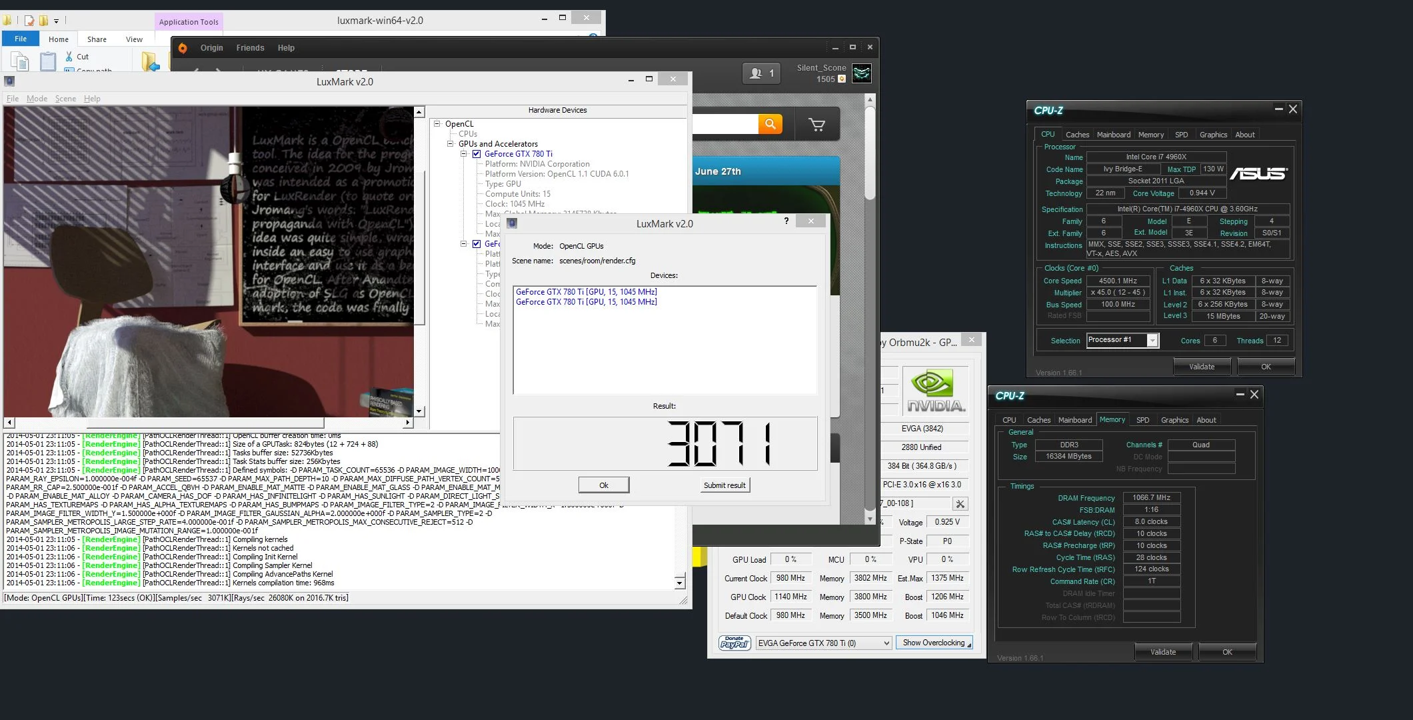Click Show Overclocking button
1413x720 pixels.
[934, 643]
